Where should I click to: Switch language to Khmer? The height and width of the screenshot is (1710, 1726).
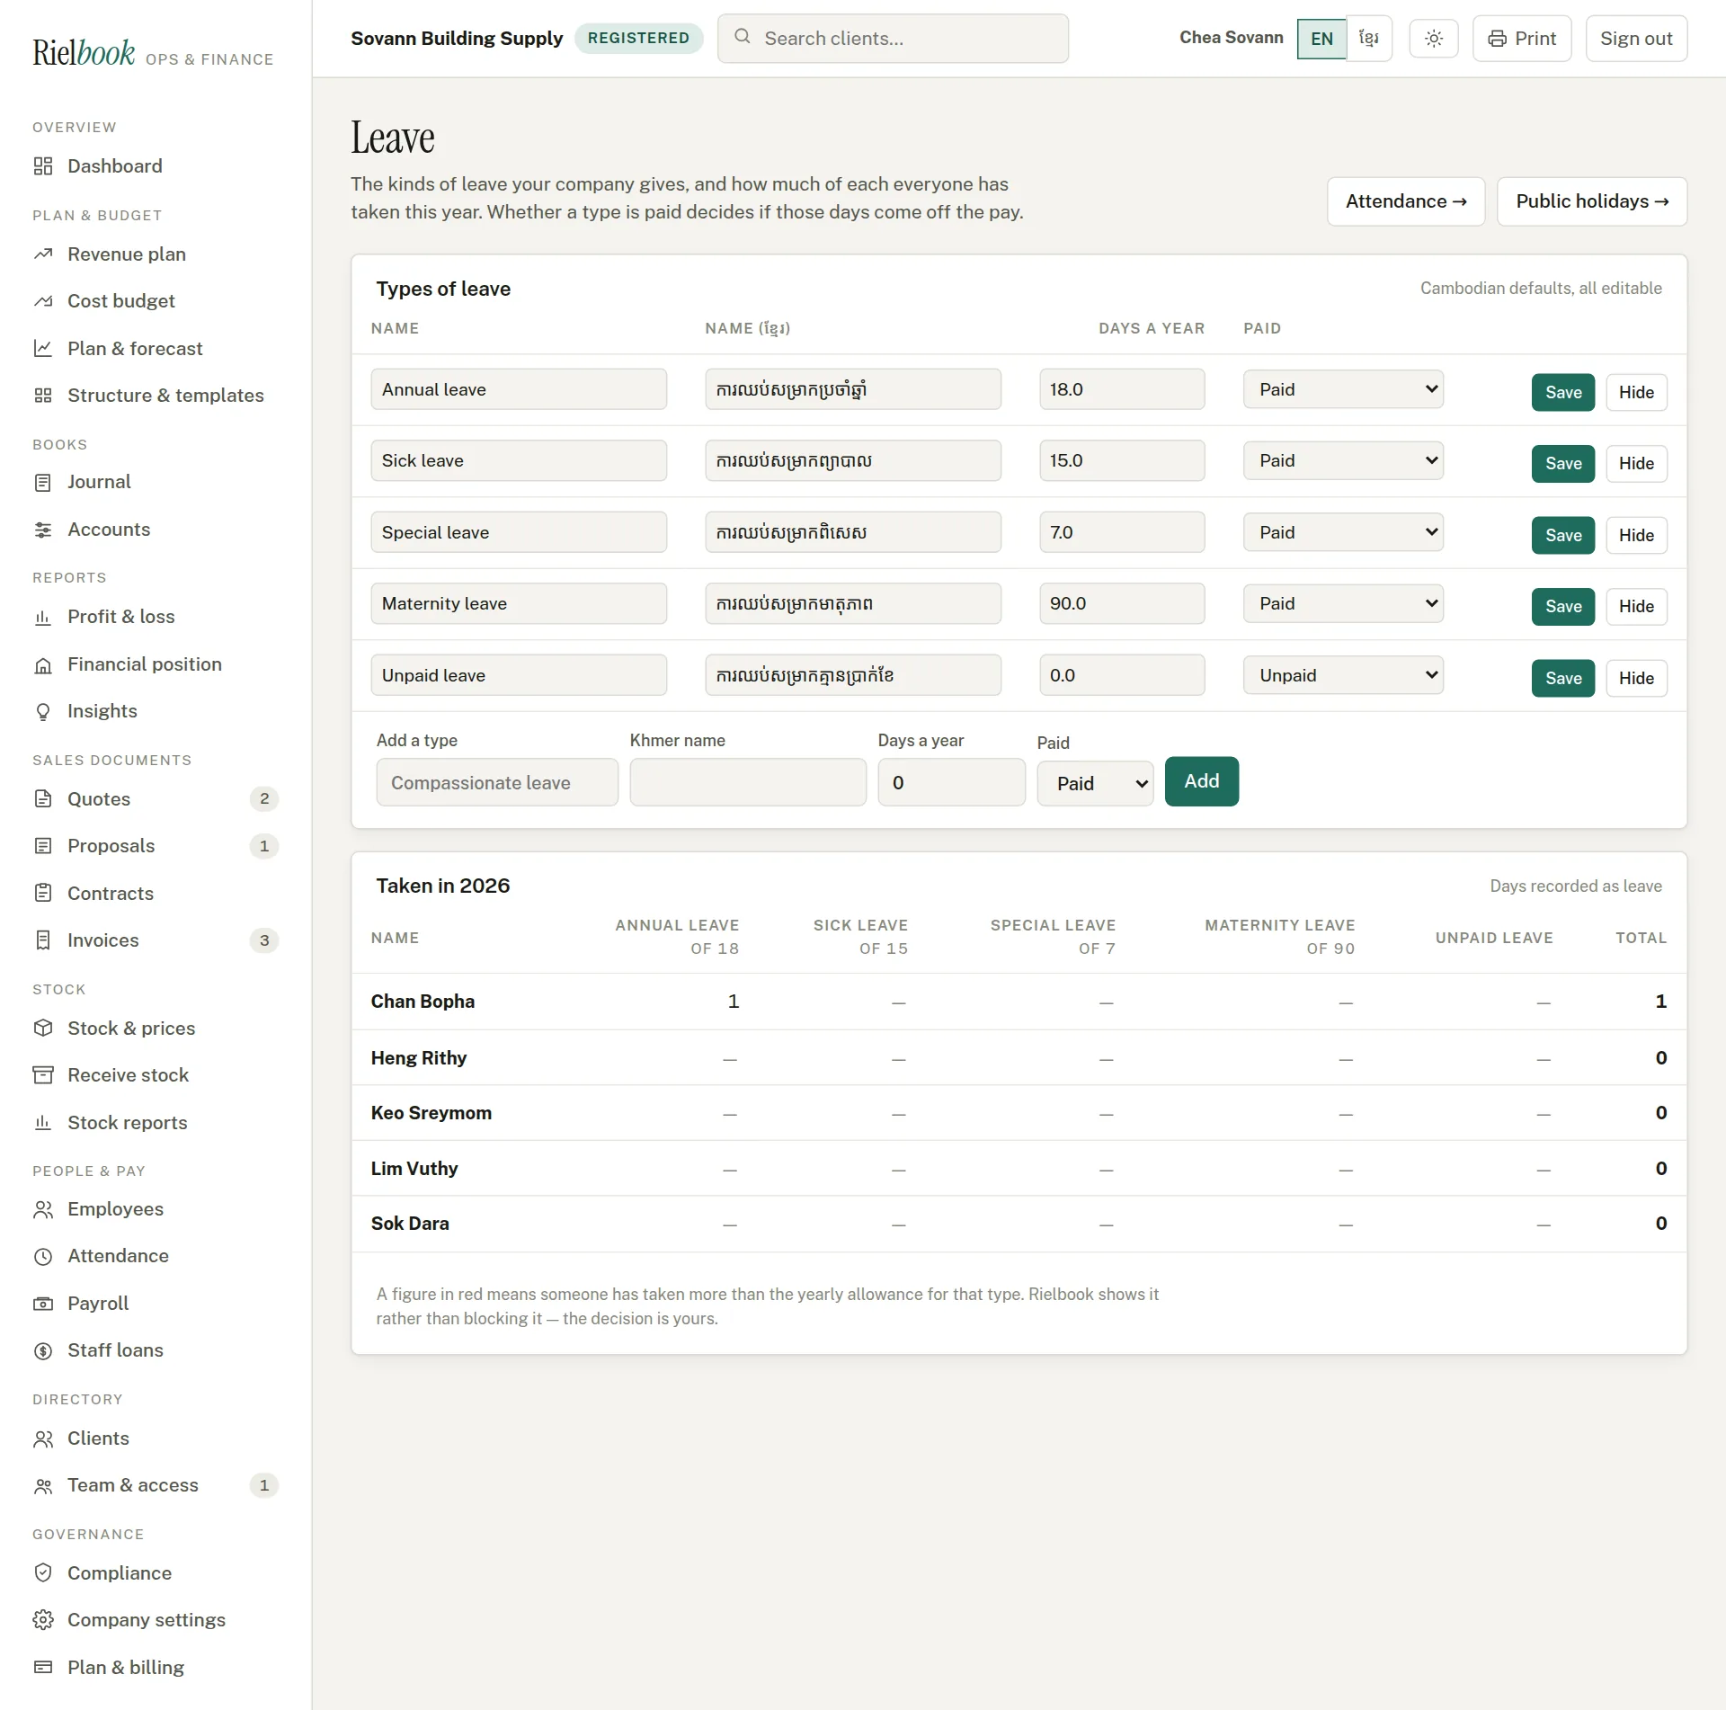click(x=1369, y=39)
